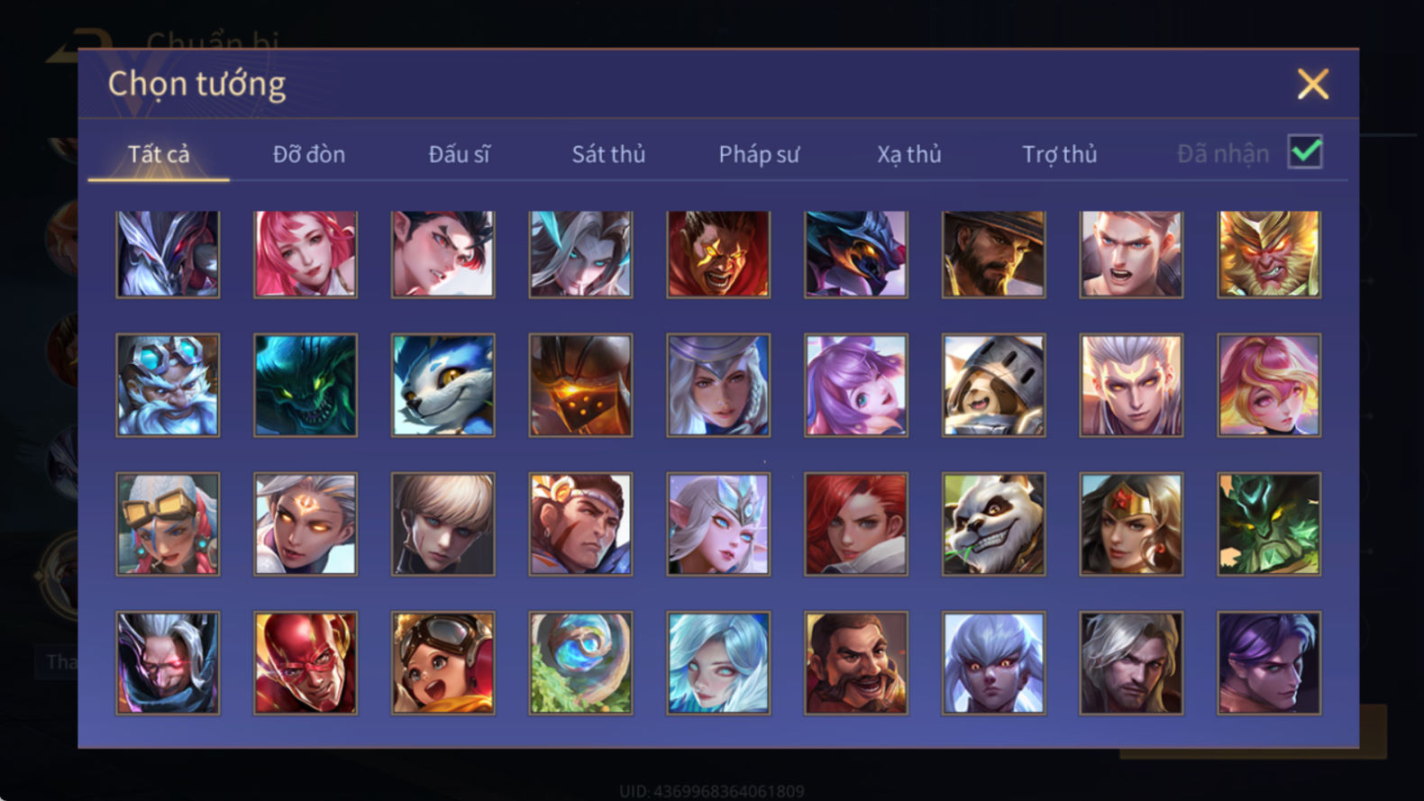Pick the cowboy hat gunslinger hero
Image resolution: width=1424 pixels, height=801 pixels.
click(993, 254)
